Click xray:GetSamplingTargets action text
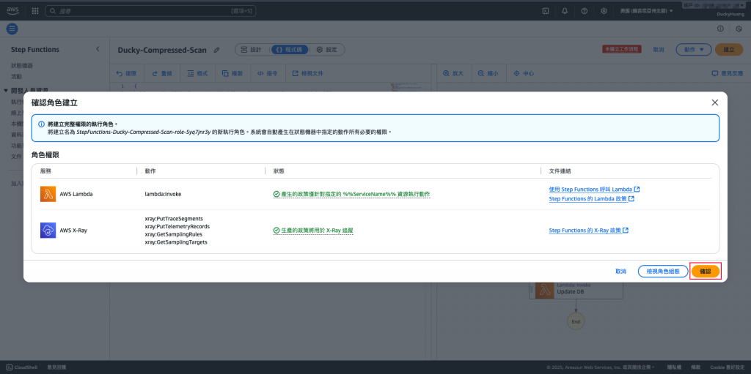This screenshot has height=374, width=751. [x=176, y=242]
